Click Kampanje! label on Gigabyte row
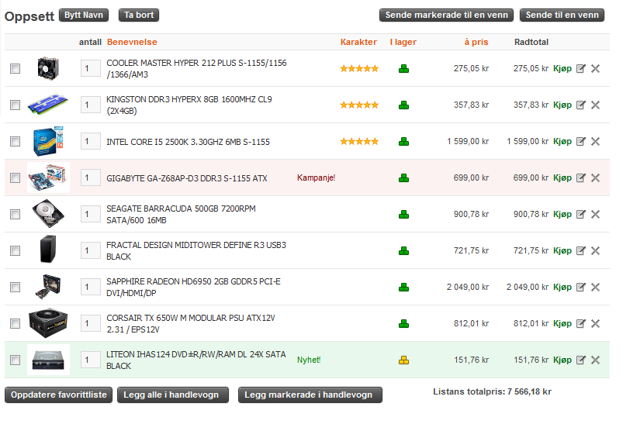The width and height of the screenshot is (623, 424). pyautogui.click(x=317, y=178)
